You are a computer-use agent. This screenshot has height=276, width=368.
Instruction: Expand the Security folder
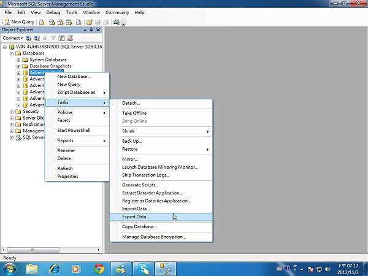point(12,112)
